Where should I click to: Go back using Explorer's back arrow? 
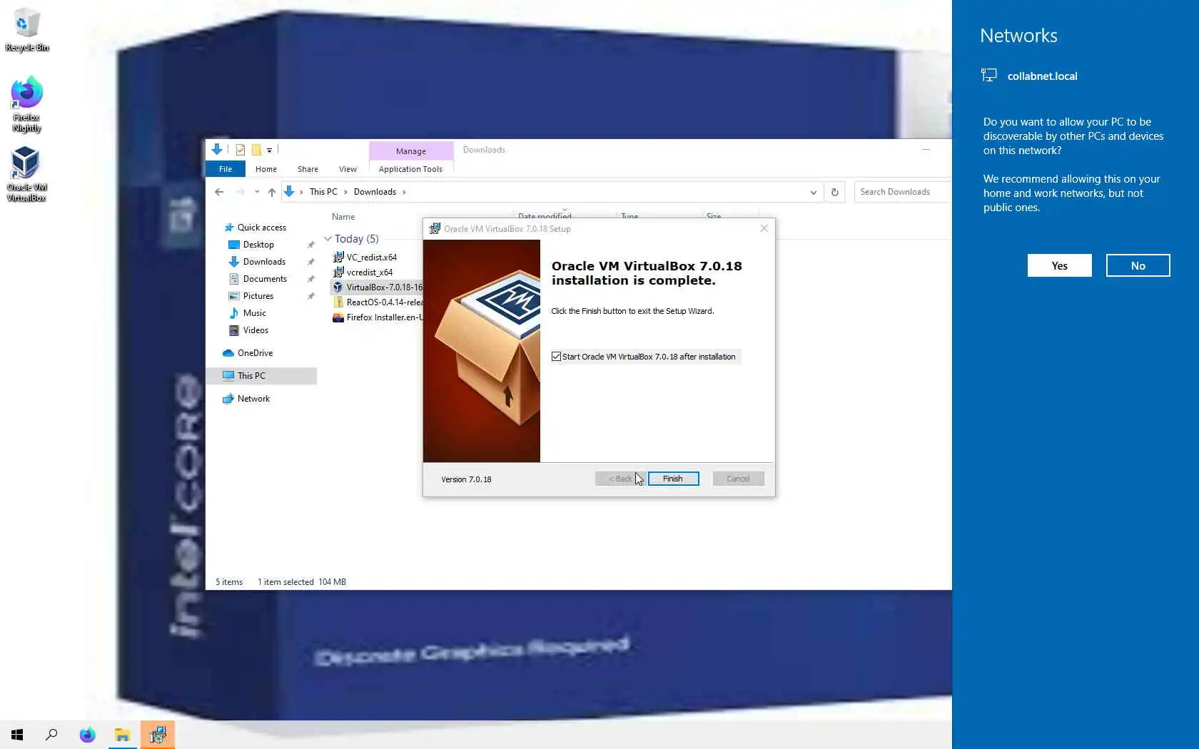(219, 192)
